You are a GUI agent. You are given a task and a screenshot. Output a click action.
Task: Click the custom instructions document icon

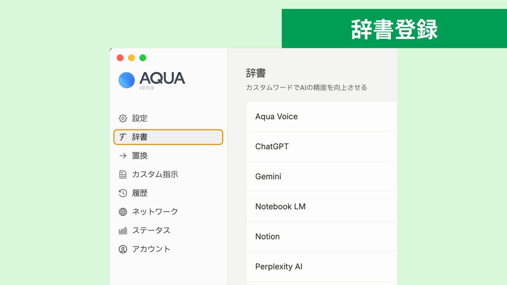[123, 175]
